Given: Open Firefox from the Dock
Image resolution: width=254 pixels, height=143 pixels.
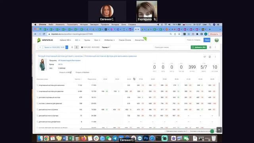Looking at the screenshot, I should 84,138.
